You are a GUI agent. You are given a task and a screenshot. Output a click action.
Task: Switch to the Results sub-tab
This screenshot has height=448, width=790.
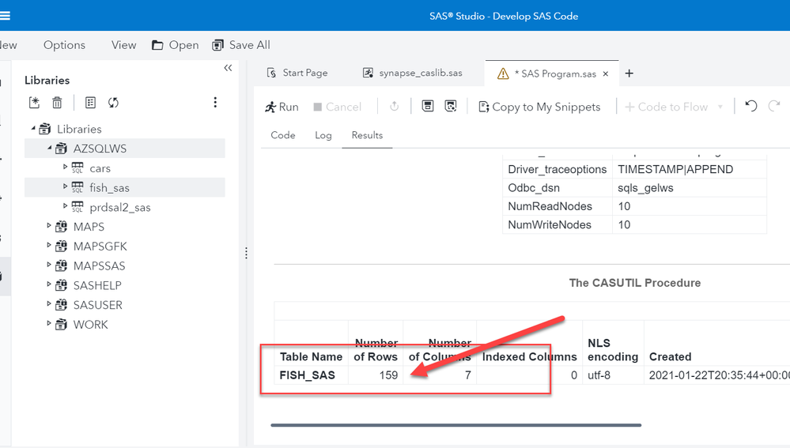point(367,135)
